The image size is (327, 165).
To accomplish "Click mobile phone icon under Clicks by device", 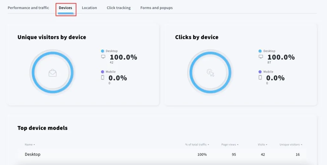I will (x=260, y=77).
